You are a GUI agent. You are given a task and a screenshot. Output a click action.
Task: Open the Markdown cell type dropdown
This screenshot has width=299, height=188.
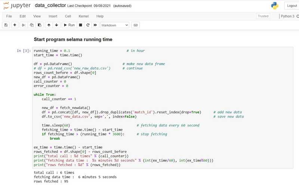click(x=115, y=25)
